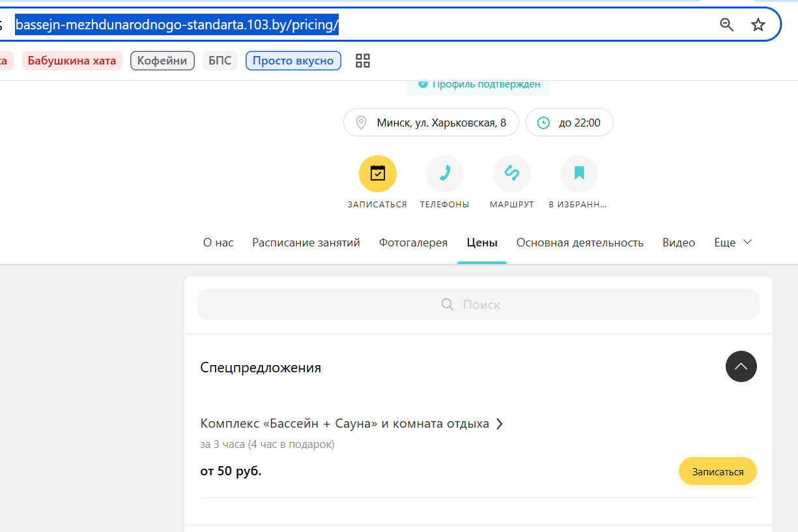
Task: Go to the О нас tab
Action: coord(218,243)
